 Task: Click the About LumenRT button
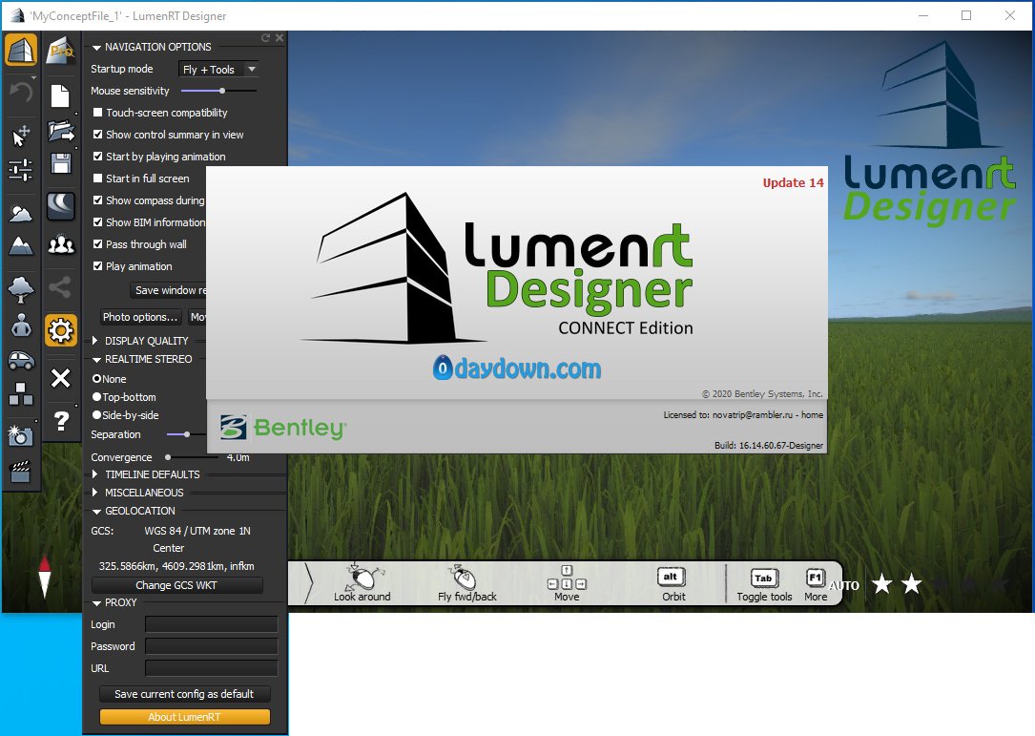[184, 717]
